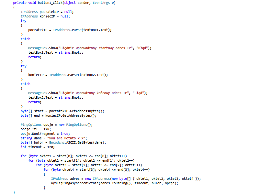Image resolution: width=270 pixels, height=195 pixels.
Task: Click the first return statement
Action: click(x=35, y=57)
